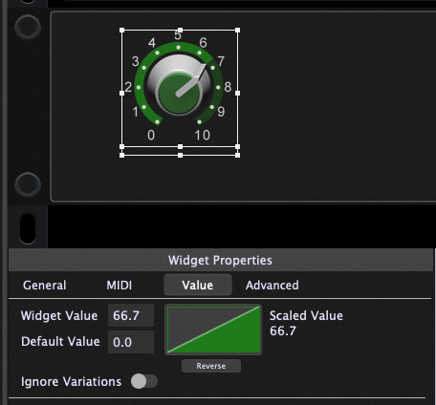The image size is (436, 405).
Task: Switch to the MIDI tab
Action: pyautogui.click(x=120, y=286)
